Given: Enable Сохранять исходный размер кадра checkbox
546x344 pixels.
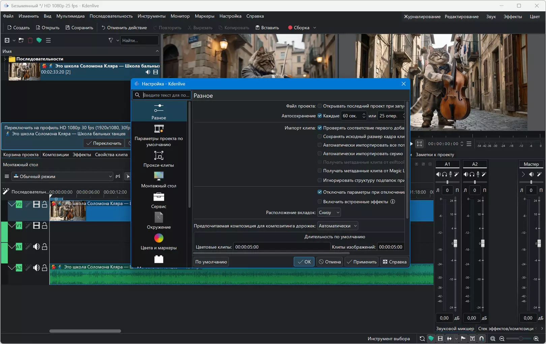Looking at the screenshot, I should tap(320, 136).
